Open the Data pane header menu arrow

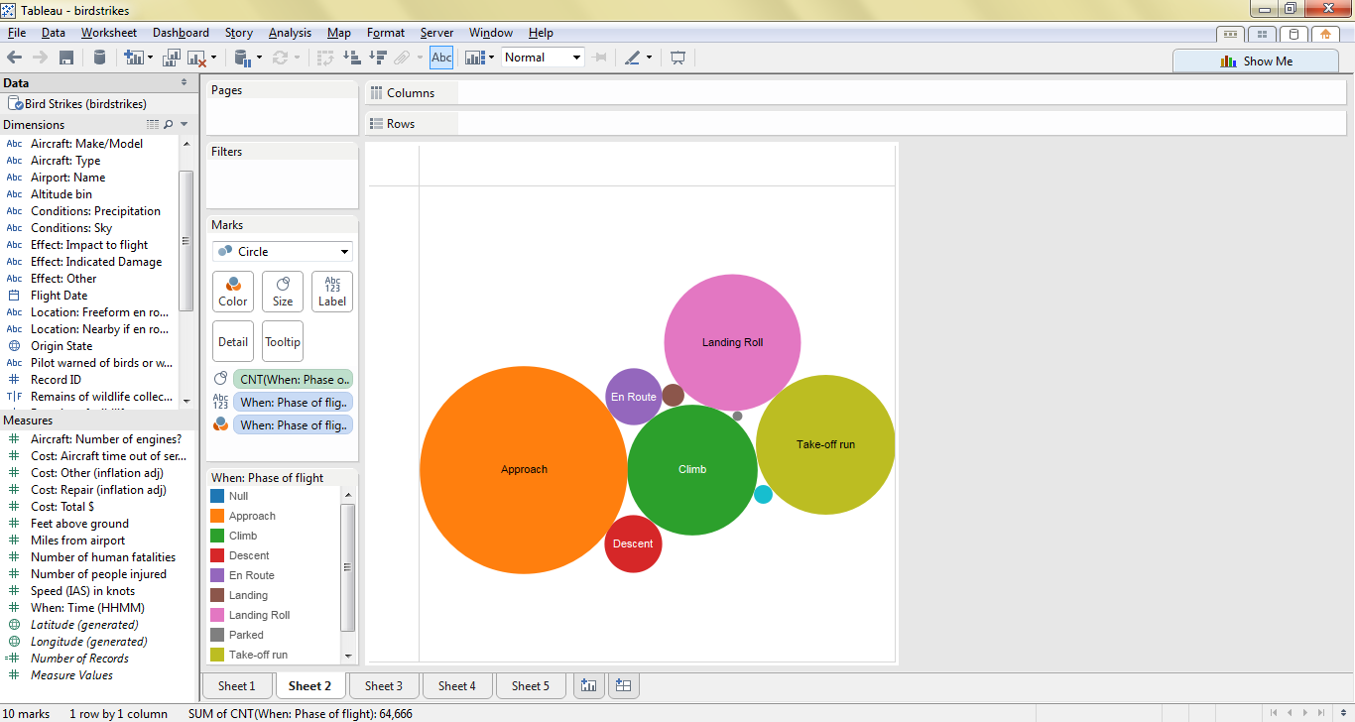pyautogui.click(x=184, y=83)
